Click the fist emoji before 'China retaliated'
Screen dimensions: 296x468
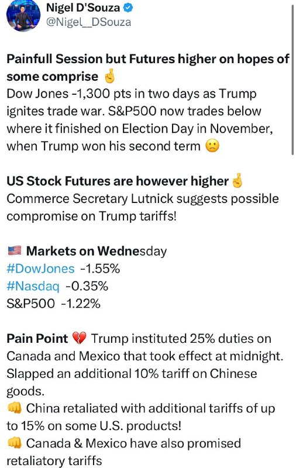coord(14,408)
